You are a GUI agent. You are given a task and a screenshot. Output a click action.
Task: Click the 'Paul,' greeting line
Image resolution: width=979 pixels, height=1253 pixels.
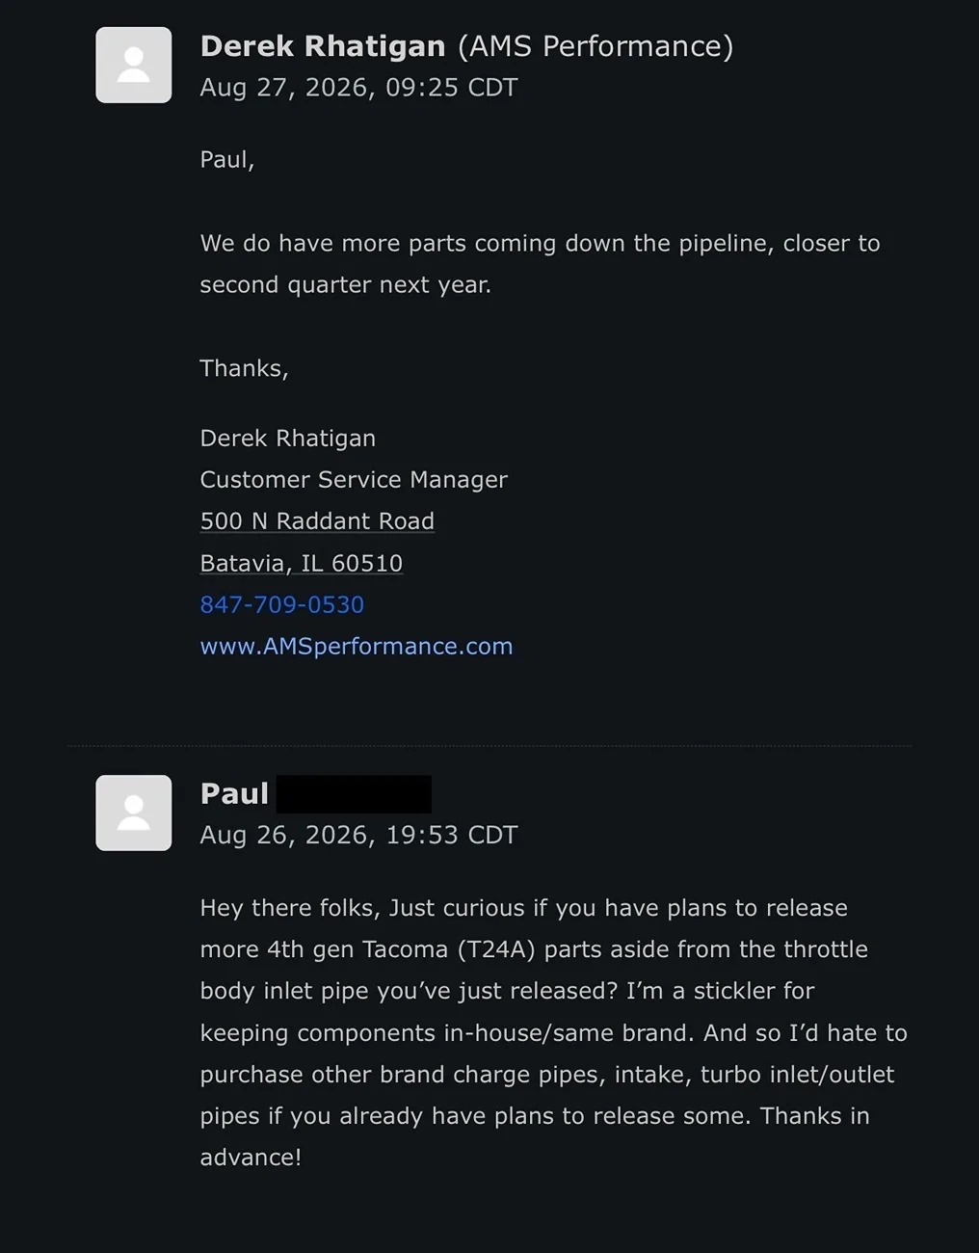coord(227,160)
